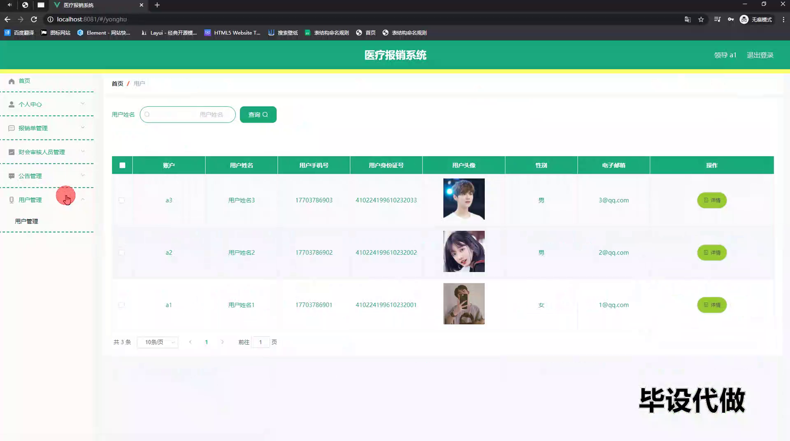Open the 10条/页 page size dropdown
790x441 pixels.
click(158, 342)
